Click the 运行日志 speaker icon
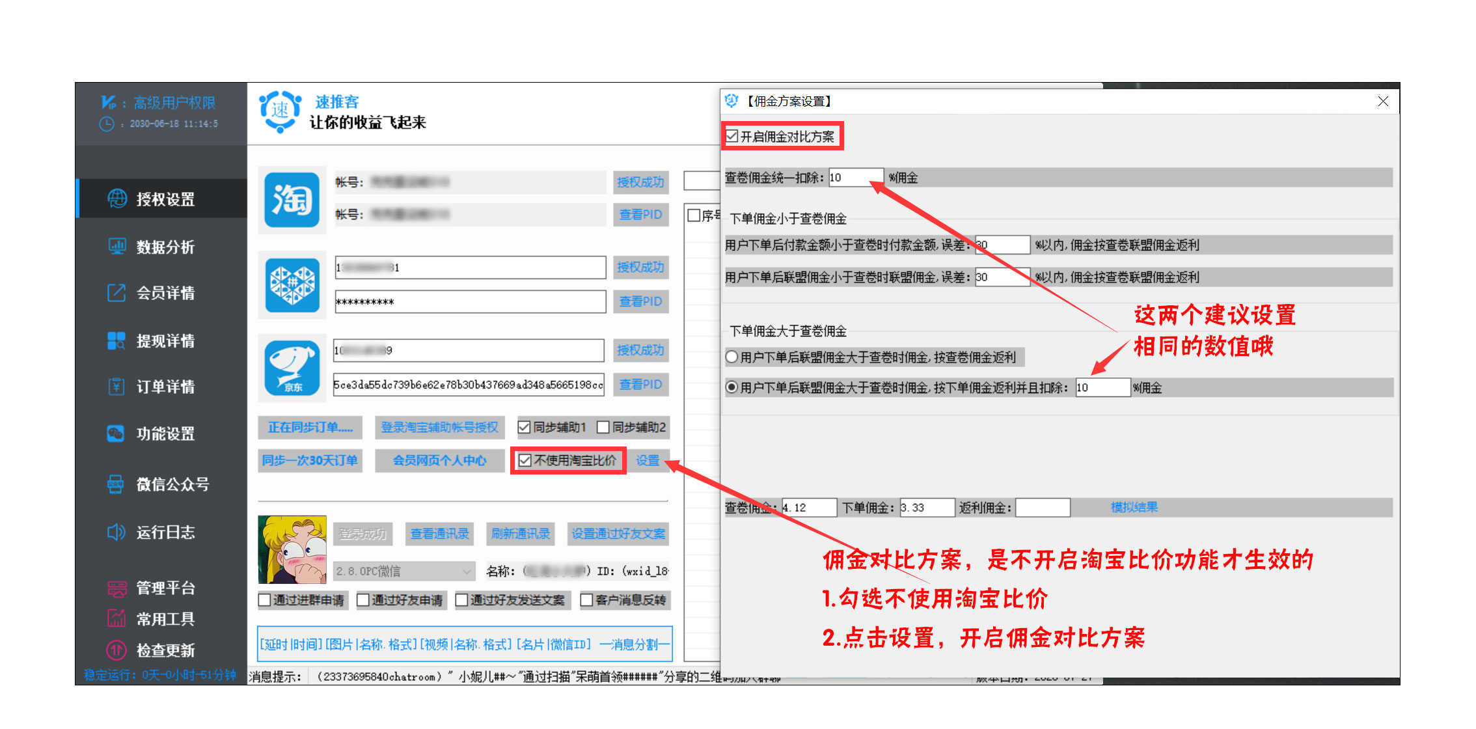The width and height of the screenshot is (1476, 729). point(116,532)
